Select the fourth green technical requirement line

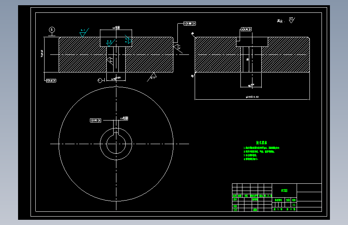coord(251,159)
